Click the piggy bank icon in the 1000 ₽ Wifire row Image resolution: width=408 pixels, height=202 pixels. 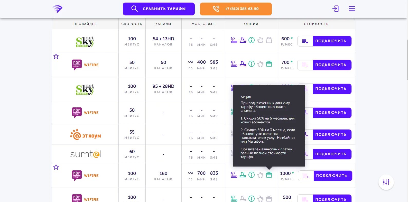tap(260, 175)
